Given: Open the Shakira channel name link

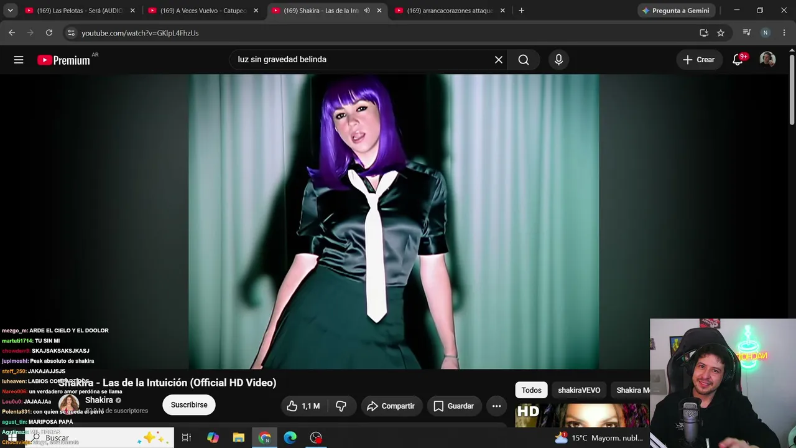Looking at the screenshot, I should point(99,400).
